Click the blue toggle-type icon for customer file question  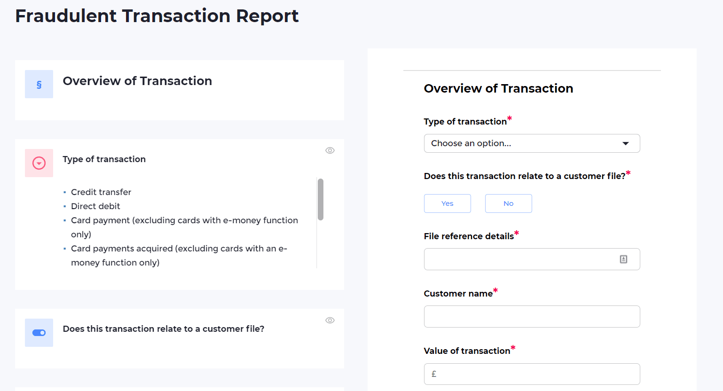pos(39,333)
